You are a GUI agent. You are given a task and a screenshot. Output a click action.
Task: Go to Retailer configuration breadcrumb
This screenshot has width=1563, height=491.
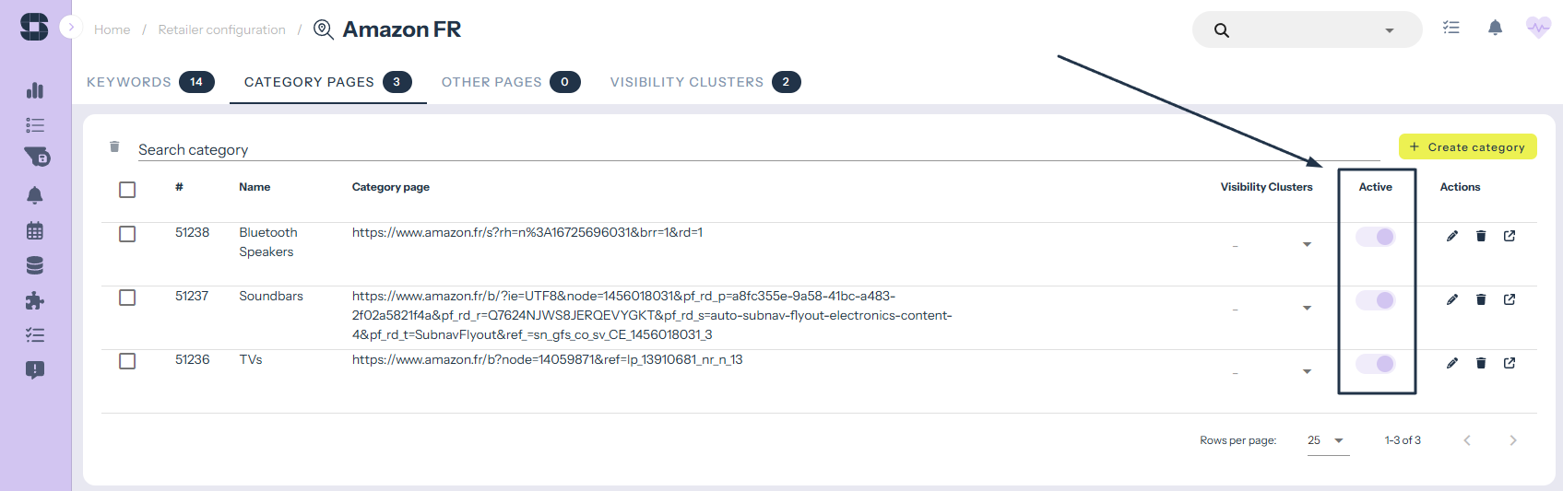pos(221,29)
